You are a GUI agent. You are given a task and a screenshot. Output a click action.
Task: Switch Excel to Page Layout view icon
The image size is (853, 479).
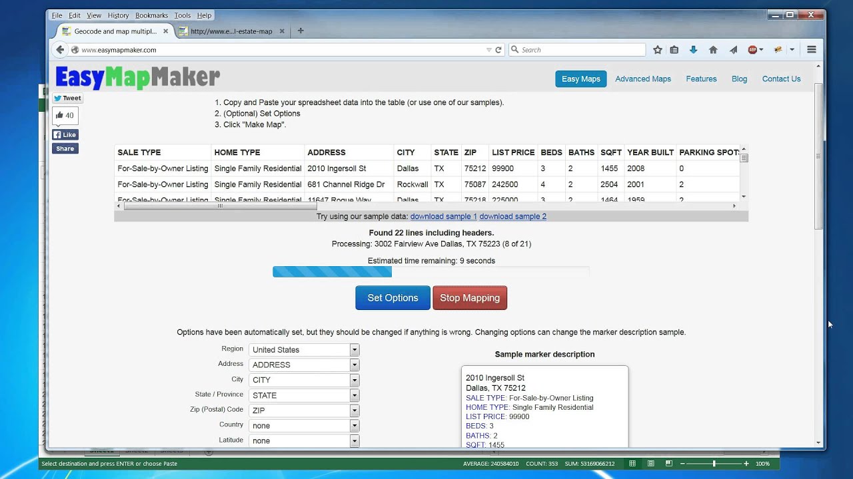(x=650, y=464)
